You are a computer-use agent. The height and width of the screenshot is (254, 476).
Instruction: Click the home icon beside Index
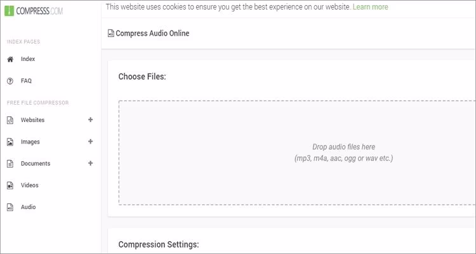pos(10,59)
